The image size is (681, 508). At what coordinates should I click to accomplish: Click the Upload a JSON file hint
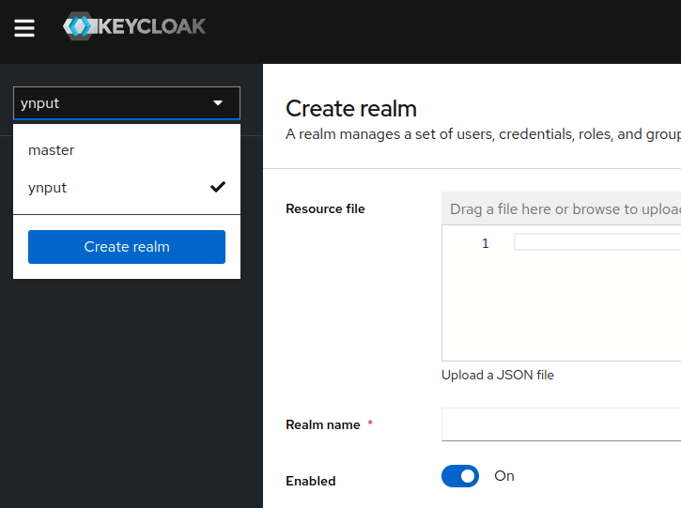[x=498, y=375]
